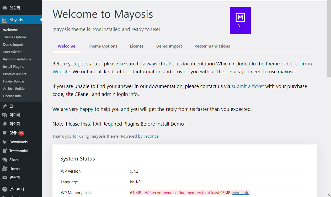Switch to the Demo Import tab
This screenshot has width=331, height=197.
169,46
